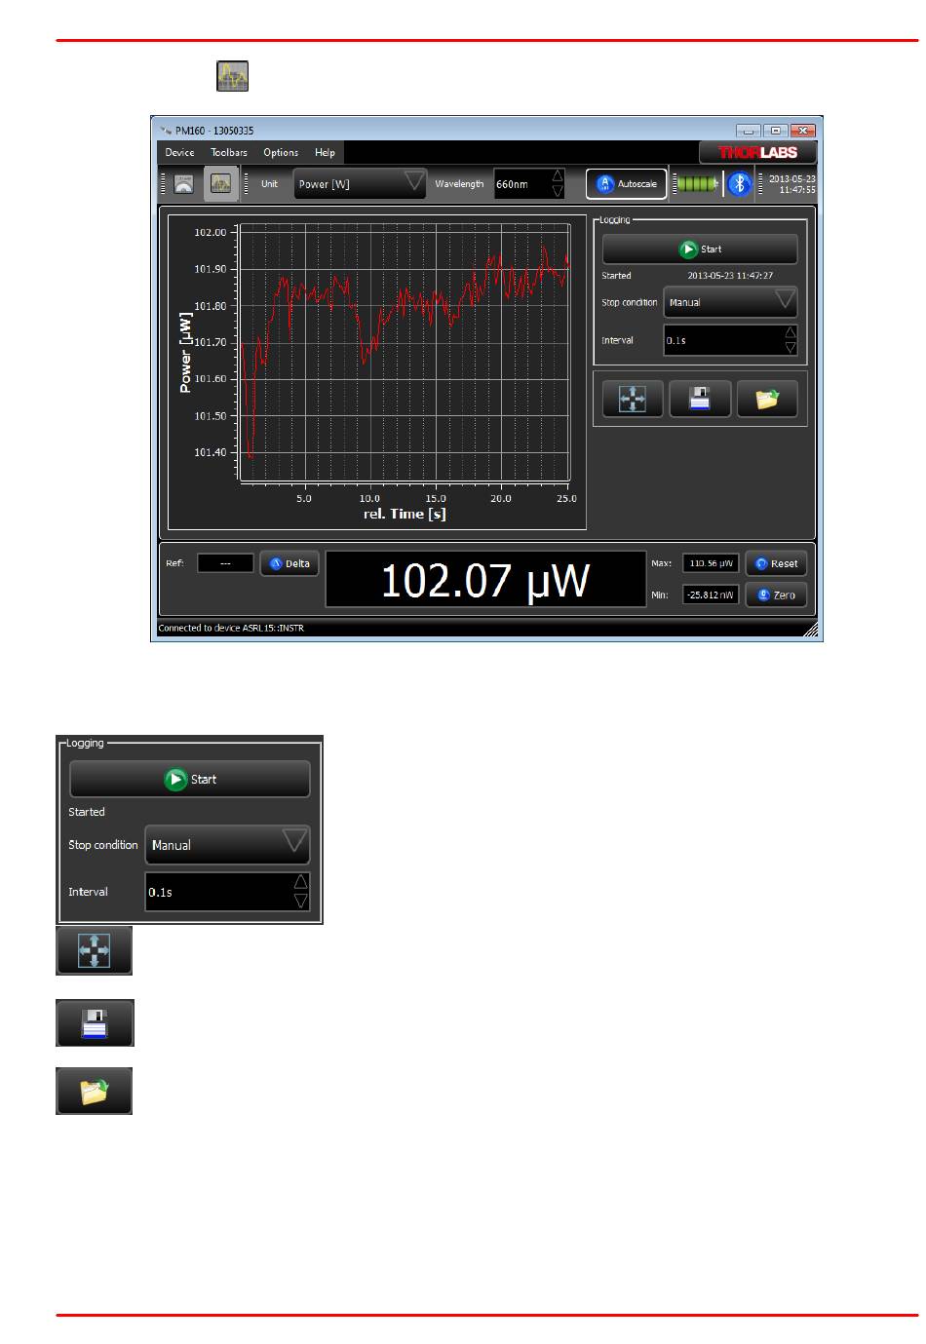
Task: Click the Ref value field
Action: [x=225, y=563]
